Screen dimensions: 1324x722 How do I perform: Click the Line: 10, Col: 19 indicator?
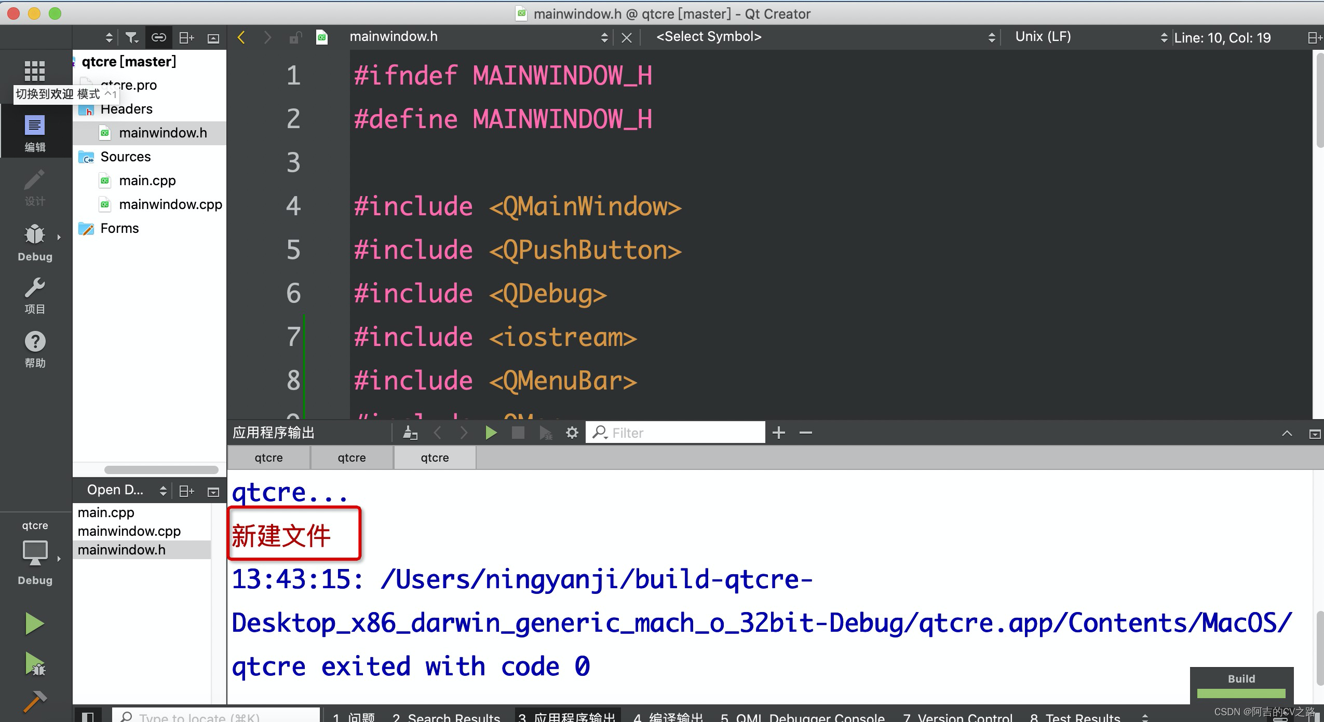click(x=1222, y=38)
